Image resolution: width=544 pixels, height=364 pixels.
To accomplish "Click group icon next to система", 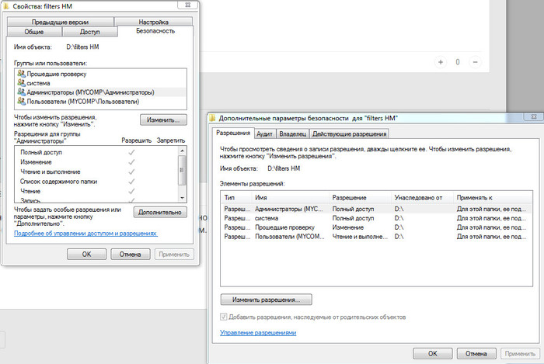I will (21, 83).
